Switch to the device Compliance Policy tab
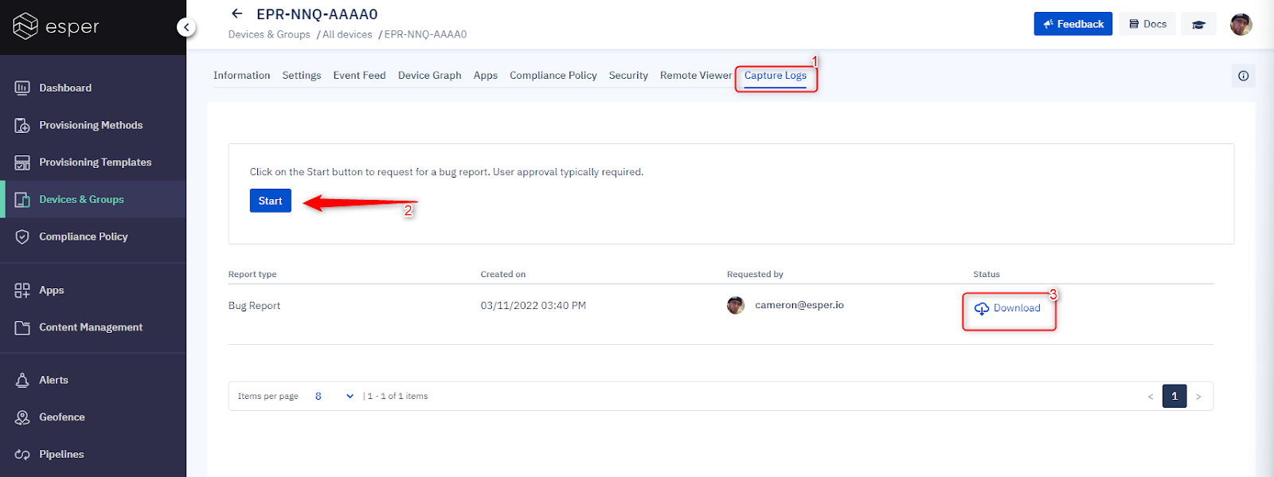 click(553, 76)
